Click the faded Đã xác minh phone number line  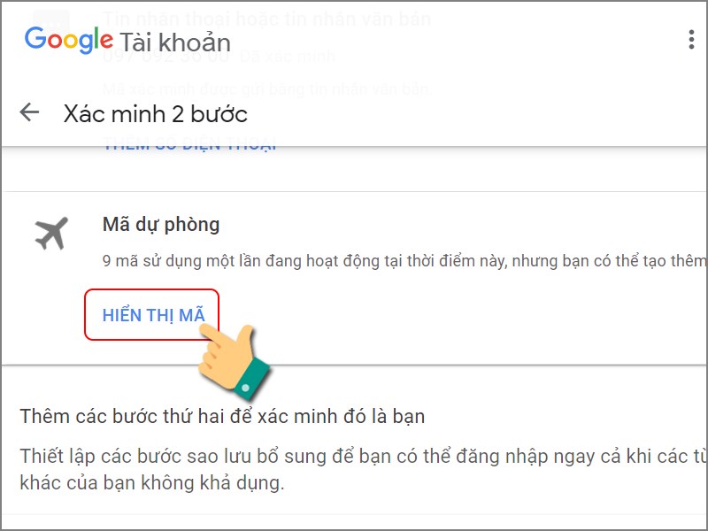[x=219, y=57]
